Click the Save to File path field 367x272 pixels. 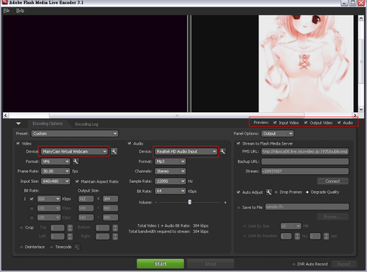coord(307,207)
